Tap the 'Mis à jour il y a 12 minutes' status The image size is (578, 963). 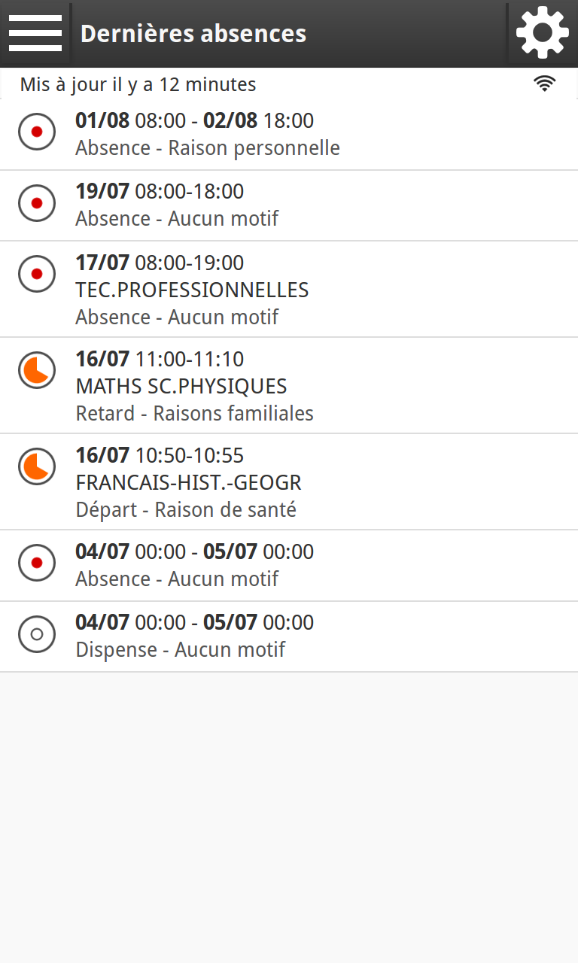(138, 84)
